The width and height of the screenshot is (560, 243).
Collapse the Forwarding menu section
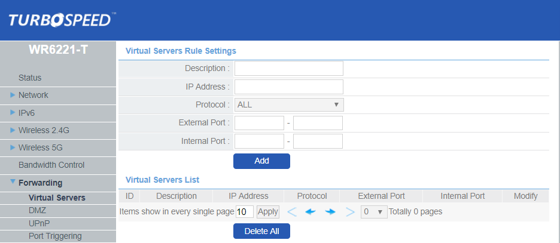coord(39,183)
